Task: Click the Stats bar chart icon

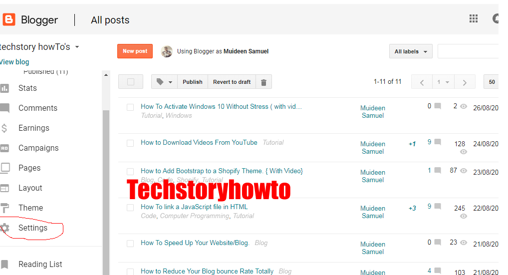Action: tap(4, 88)
